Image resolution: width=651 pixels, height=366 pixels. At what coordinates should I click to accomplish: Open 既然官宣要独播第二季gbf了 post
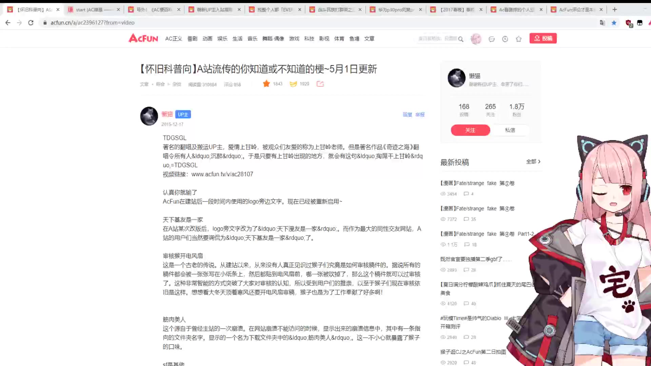pos(476,259)
